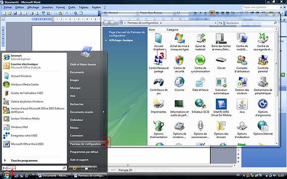Click Panneau de configuration in Start menu
The height and width of the screenshot is (179, 287).
coord(86,144)
